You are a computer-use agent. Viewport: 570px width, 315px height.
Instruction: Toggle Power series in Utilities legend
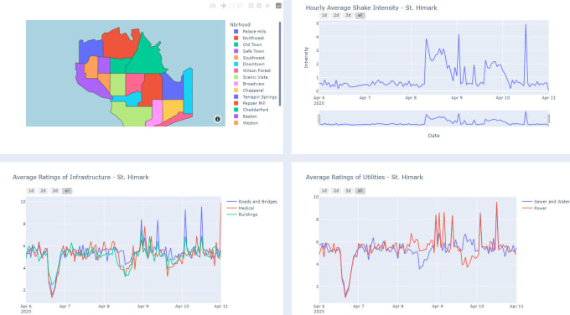(535, 208)
